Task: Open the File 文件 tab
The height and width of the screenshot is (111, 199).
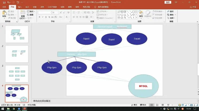Action: point(4,7)
